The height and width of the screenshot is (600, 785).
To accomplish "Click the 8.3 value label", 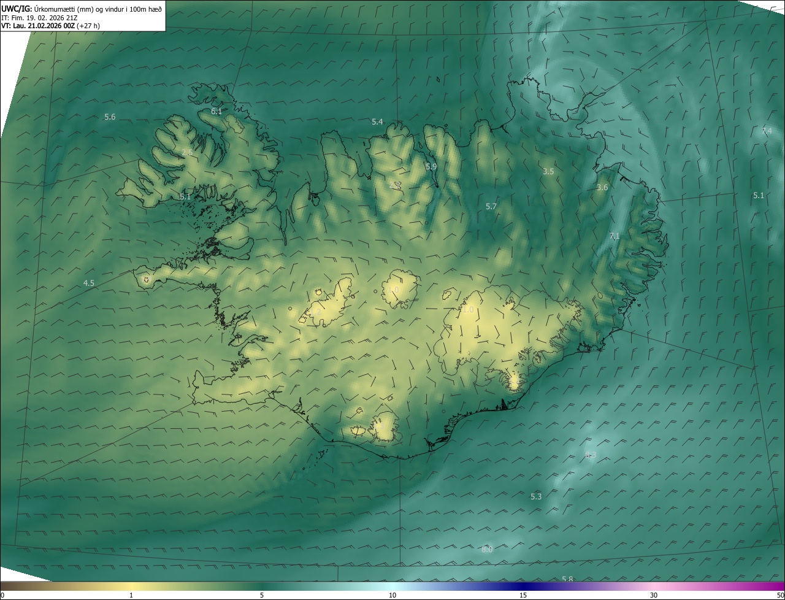I will [x=591, y=455].
